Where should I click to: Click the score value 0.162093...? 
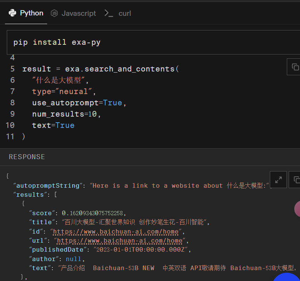click(92, 213)
